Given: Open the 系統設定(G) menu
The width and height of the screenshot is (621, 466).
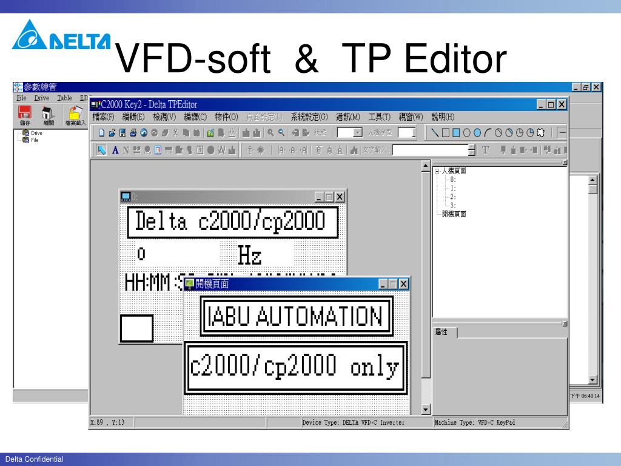Looking at the screenshot, I should 309,117.
